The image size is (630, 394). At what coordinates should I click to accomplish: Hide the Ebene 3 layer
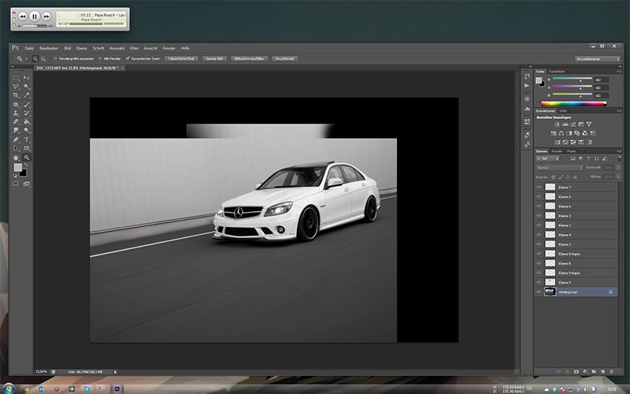539,216
